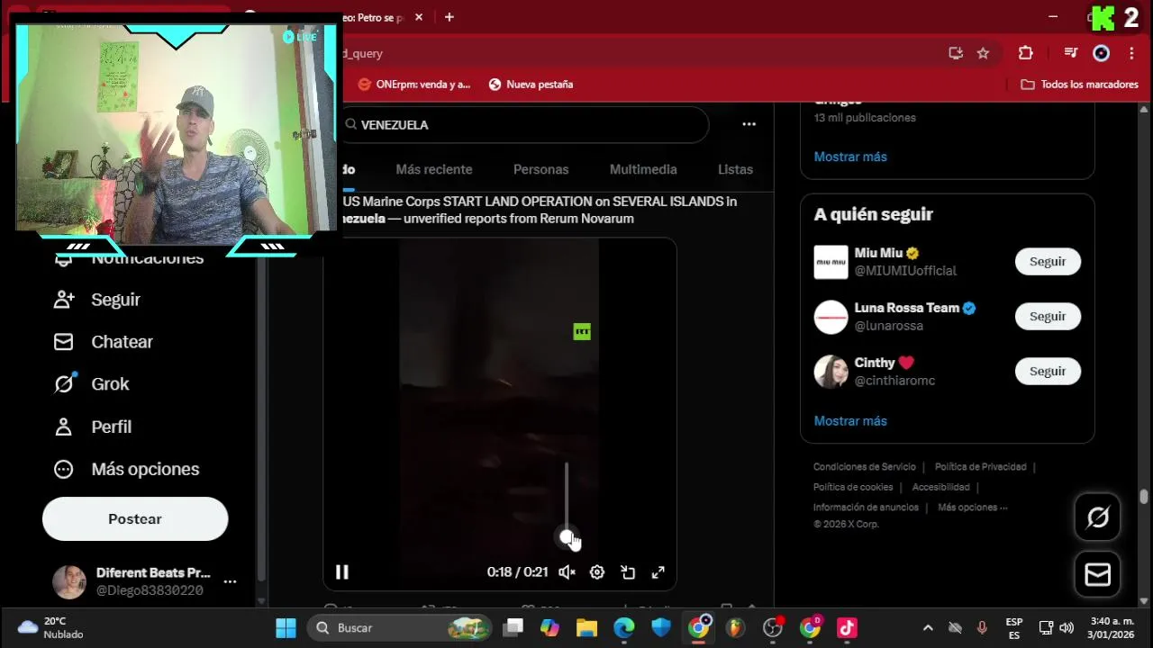
Task: Click the taskbar Buscar search box
Action: (x=399, y=627)
